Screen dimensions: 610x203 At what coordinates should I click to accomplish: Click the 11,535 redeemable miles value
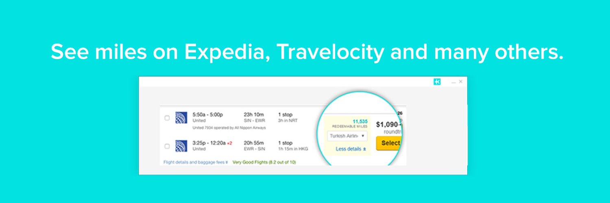(360, 121)
